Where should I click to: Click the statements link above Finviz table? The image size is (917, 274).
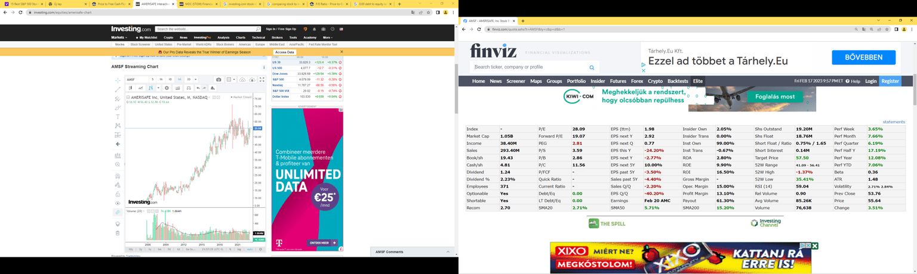tap(894, 122)
